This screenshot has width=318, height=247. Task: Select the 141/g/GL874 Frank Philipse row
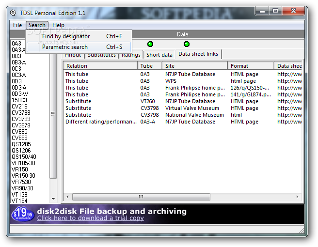coord(183,94)
